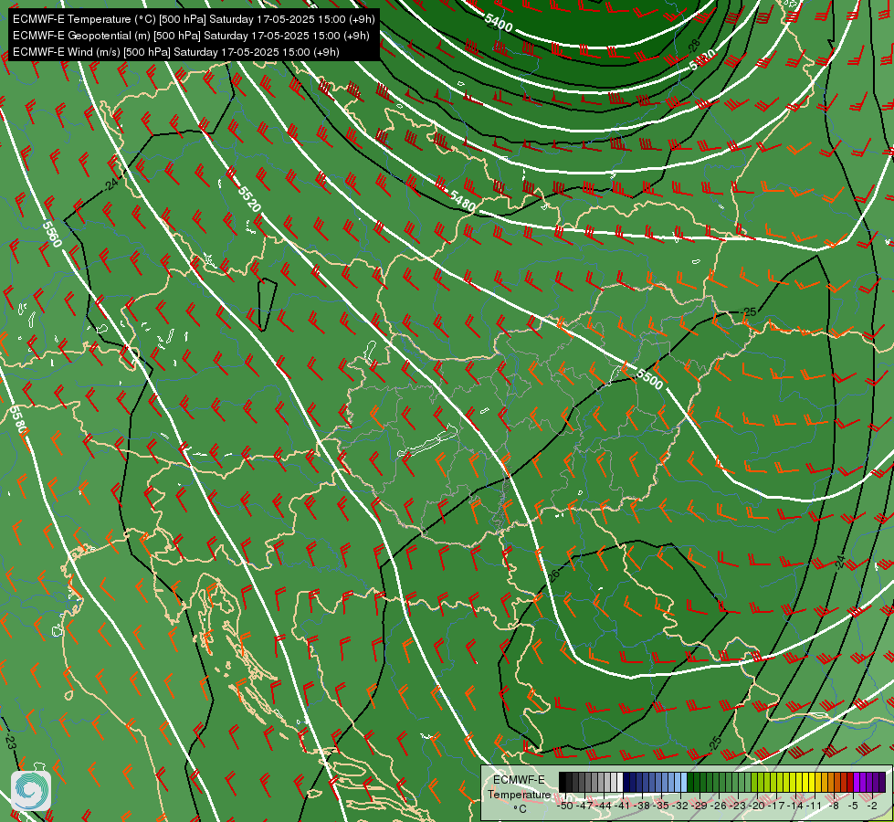
Task: Click the Temperature 500 hPa title line
Action: pyautogui.click(x=194, y=19)
